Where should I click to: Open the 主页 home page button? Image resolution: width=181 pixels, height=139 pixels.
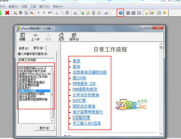(x=61, y=37)
